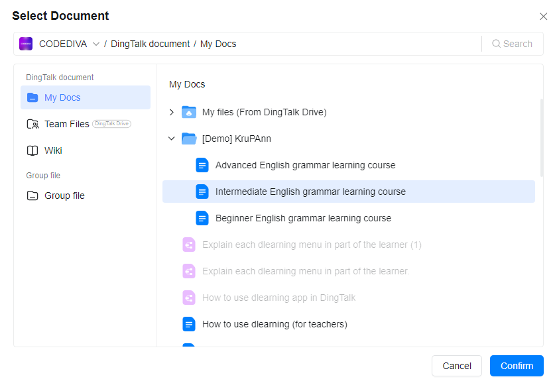Screen dimensions: 557x387
Task: Select How to use dlearning (for teachers)
Action: tap(275, 324)
